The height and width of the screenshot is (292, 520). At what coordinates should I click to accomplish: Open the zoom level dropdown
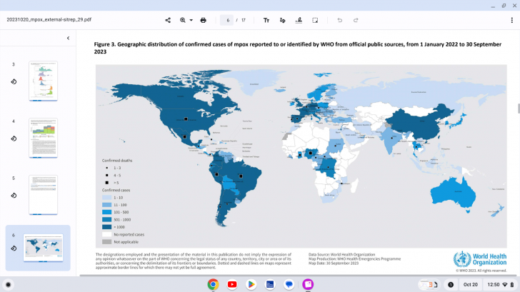pos(186,20)
